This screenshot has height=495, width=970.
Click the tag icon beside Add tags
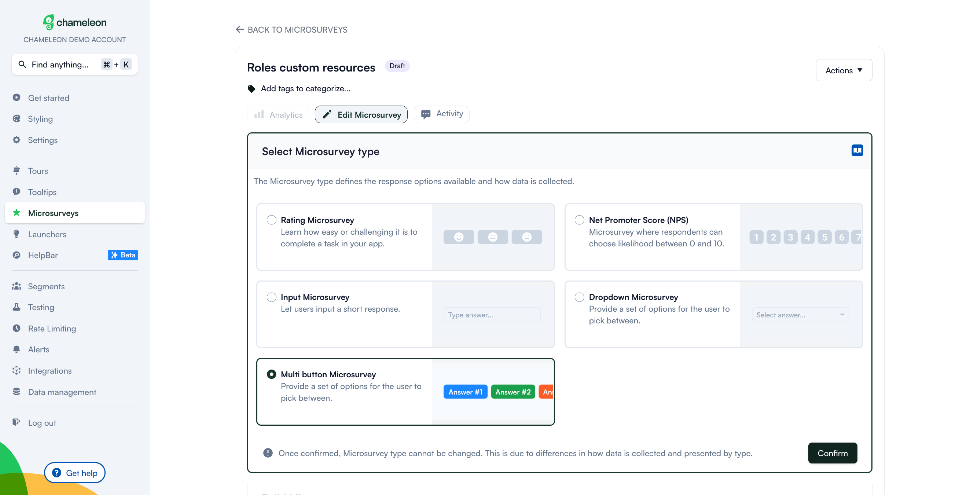[x=251, y=89]
